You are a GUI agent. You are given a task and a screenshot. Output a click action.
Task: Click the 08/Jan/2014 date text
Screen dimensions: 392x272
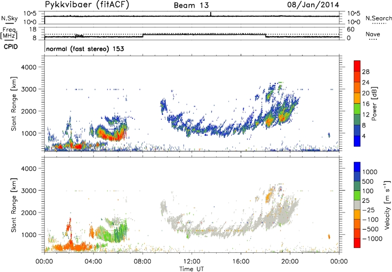[x=313, y=5]
